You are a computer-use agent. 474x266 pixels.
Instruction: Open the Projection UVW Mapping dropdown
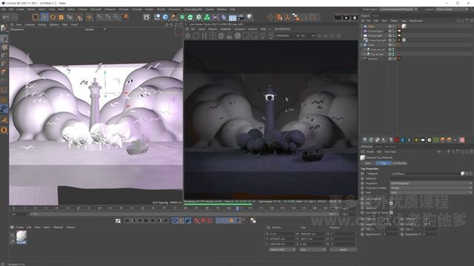coord(431,183)
